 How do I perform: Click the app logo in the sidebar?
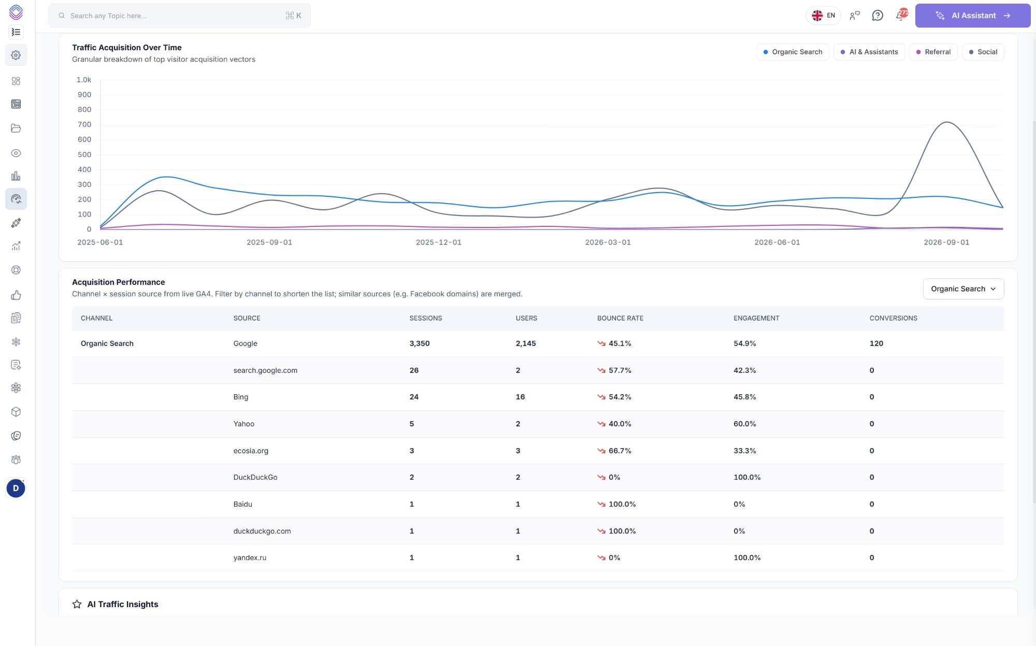16,11
